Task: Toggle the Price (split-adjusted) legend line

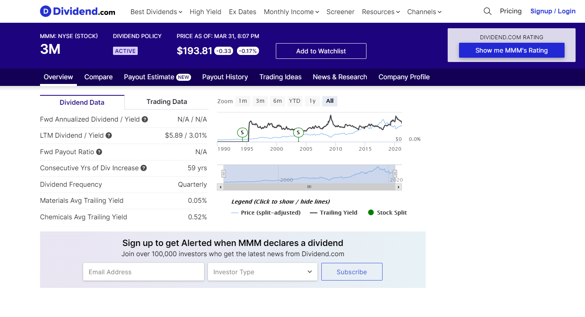Action: pos(266,213)
